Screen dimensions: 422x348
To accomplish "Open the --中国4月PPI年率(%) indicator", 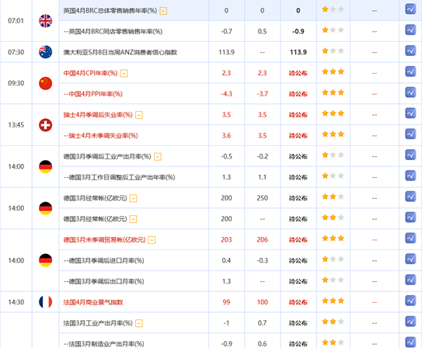I will point(92,94).
